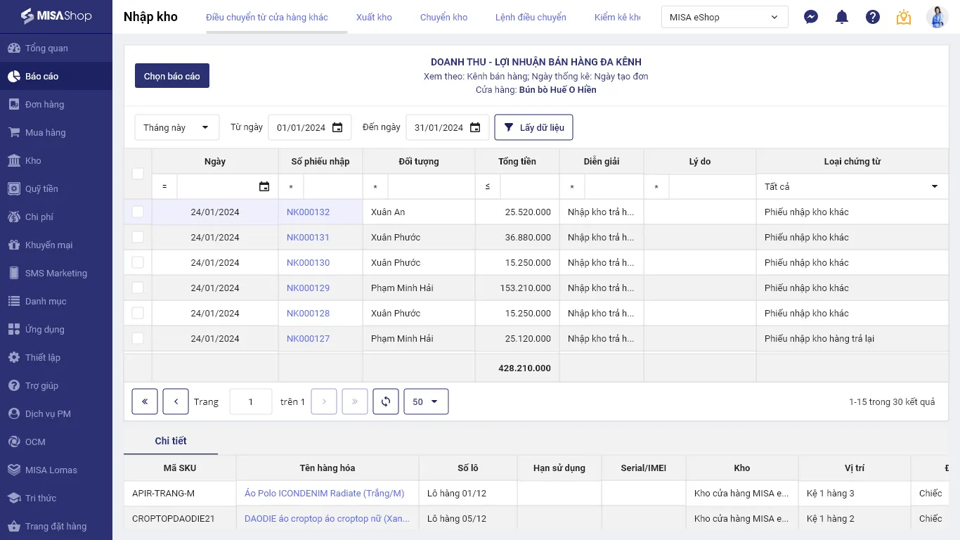Image resolution: width=960 pixels, height=540 pixels.
Task: Open the Tháng này period dropdown
Action: point(176,127)
